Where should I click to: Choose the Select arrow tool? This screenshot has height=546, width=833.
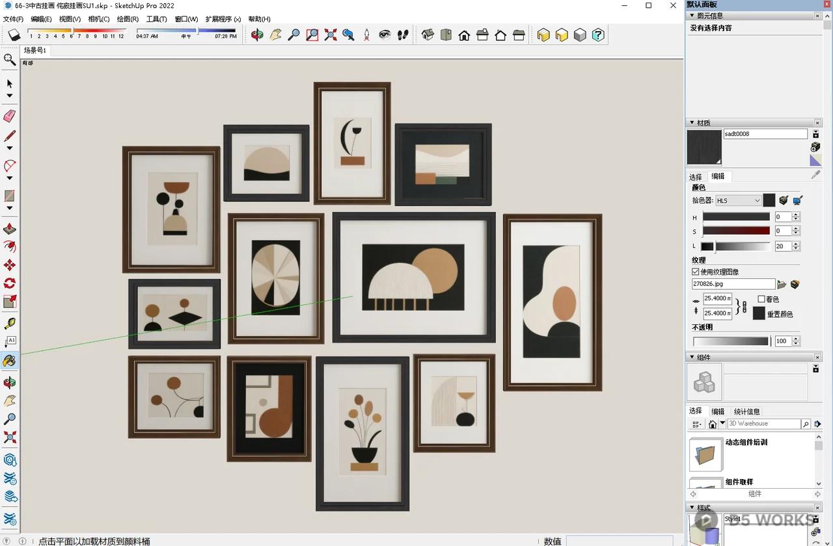(x=10, y=83)
